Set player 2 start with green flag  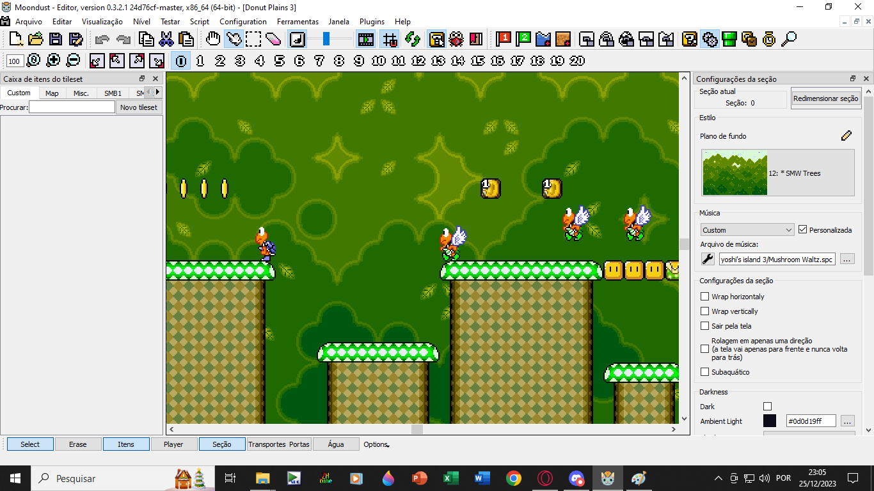(x=524, y=39)
